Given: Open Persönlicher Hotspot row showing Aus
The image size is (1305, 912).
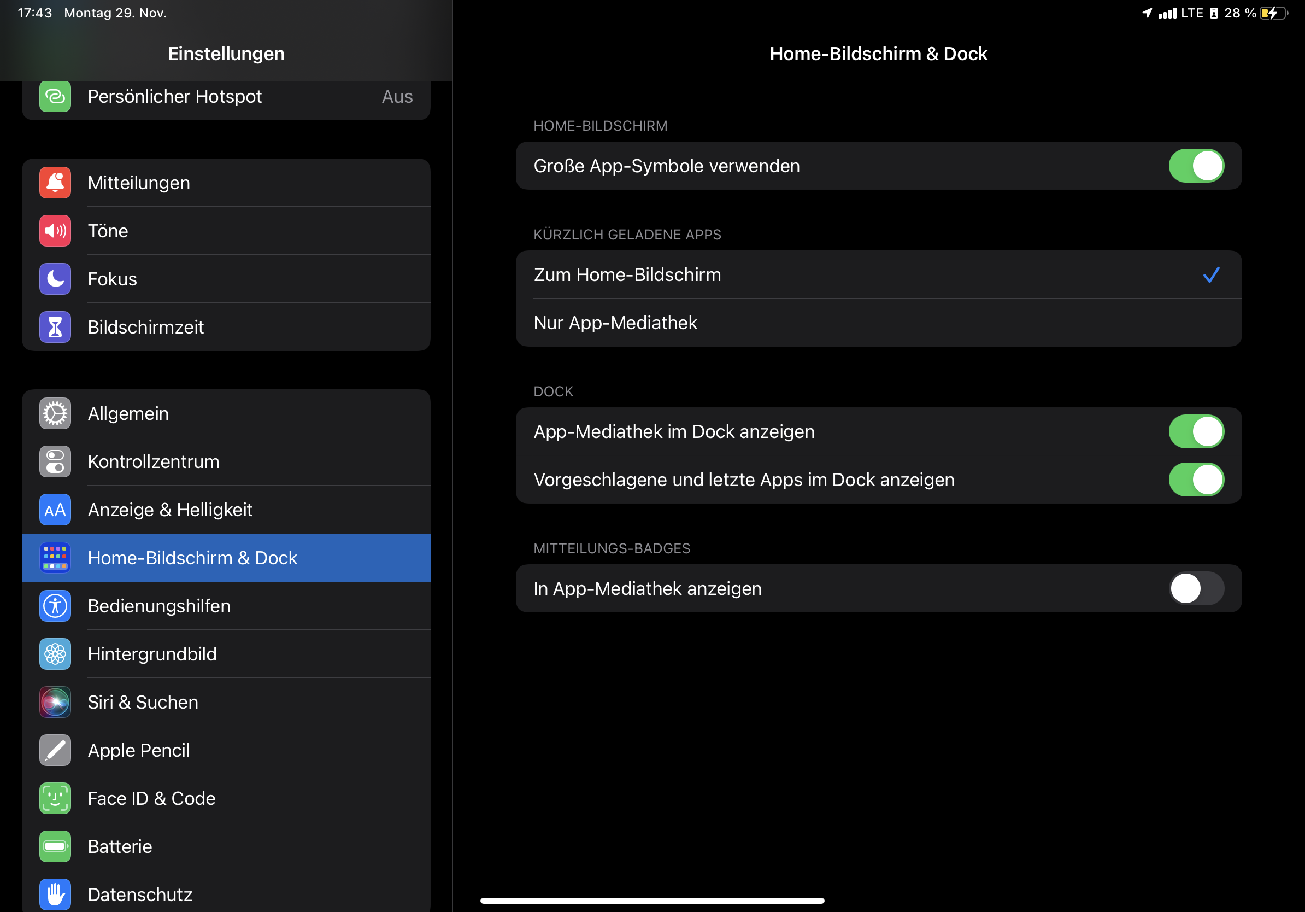Looking at the screenshot, I should click(226, 97).
